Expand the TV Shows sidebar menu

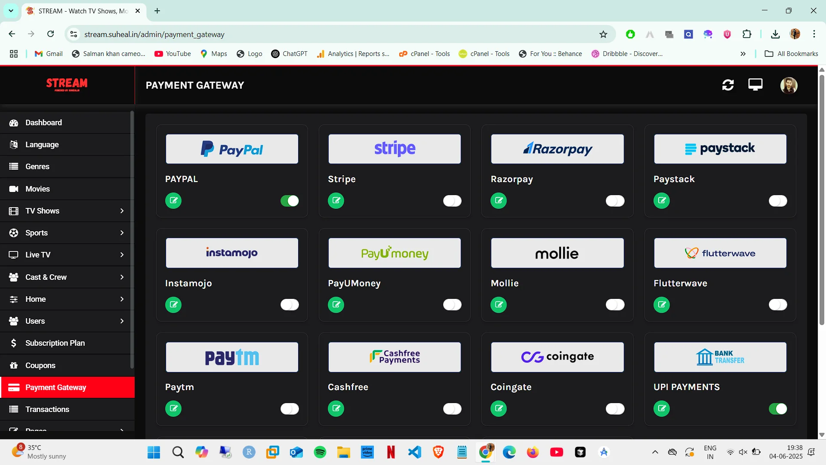click(x=66, y=211)
